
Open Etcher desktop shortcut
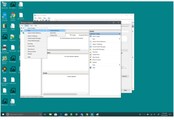coord(5,70)
